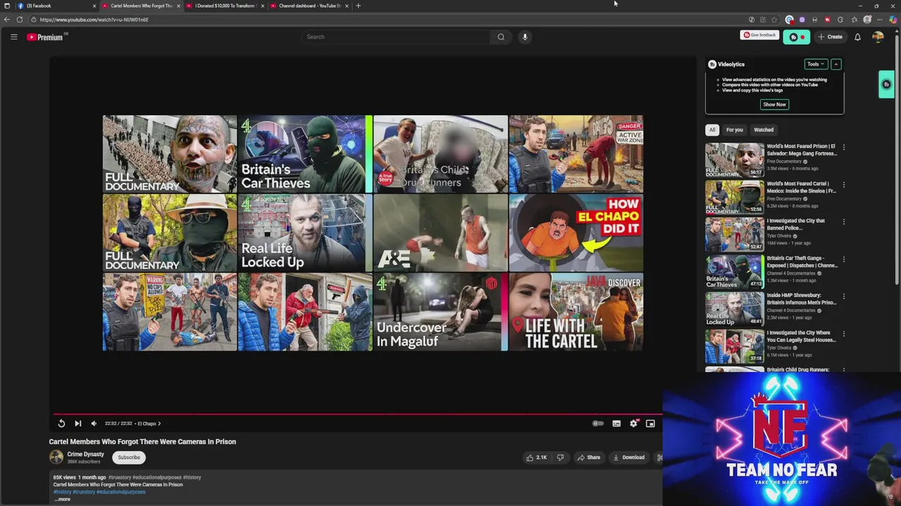Image resolution: width=901 pixels, height=506 pixels.
Task: Open options for City that Banned Police video
Action: (843, 222)
